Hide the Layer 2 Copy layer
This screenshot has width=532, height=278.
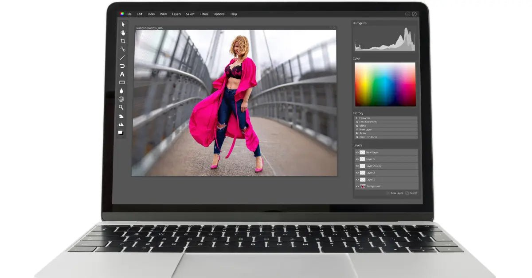click(x=357, y=166)
